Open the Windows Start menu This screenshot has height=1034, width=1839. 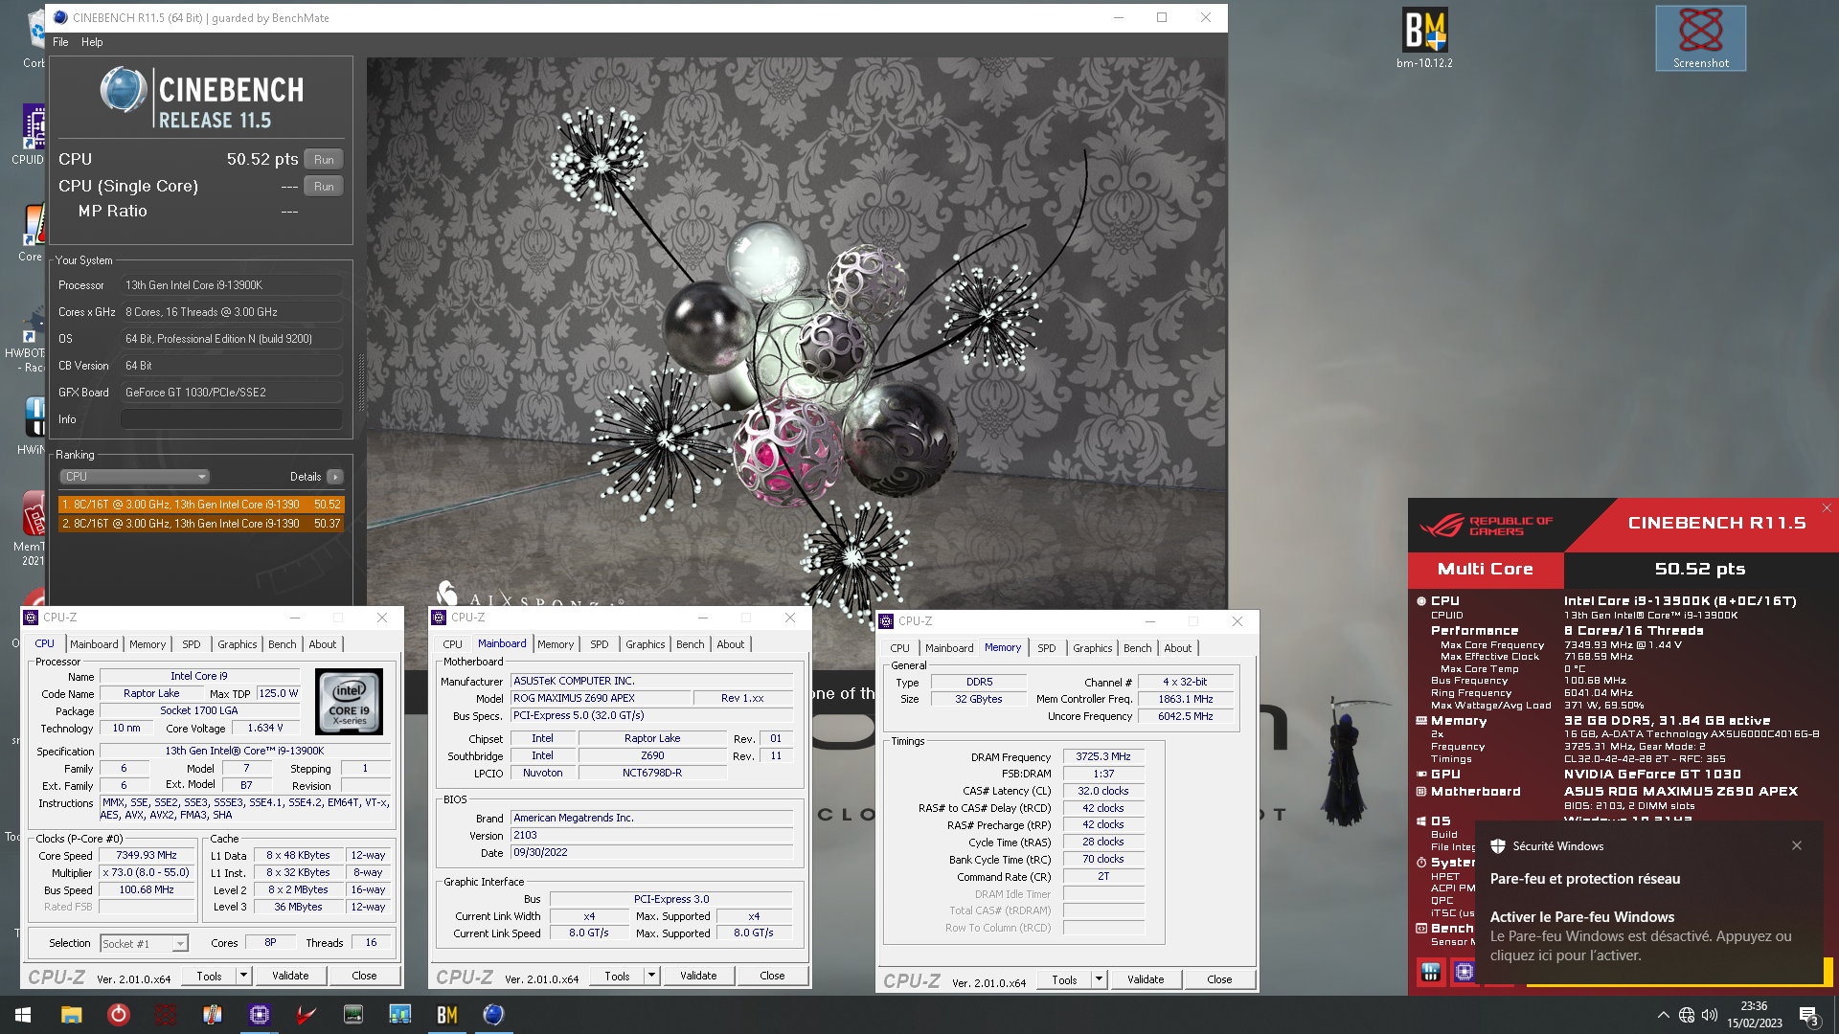coord(23,1015)
